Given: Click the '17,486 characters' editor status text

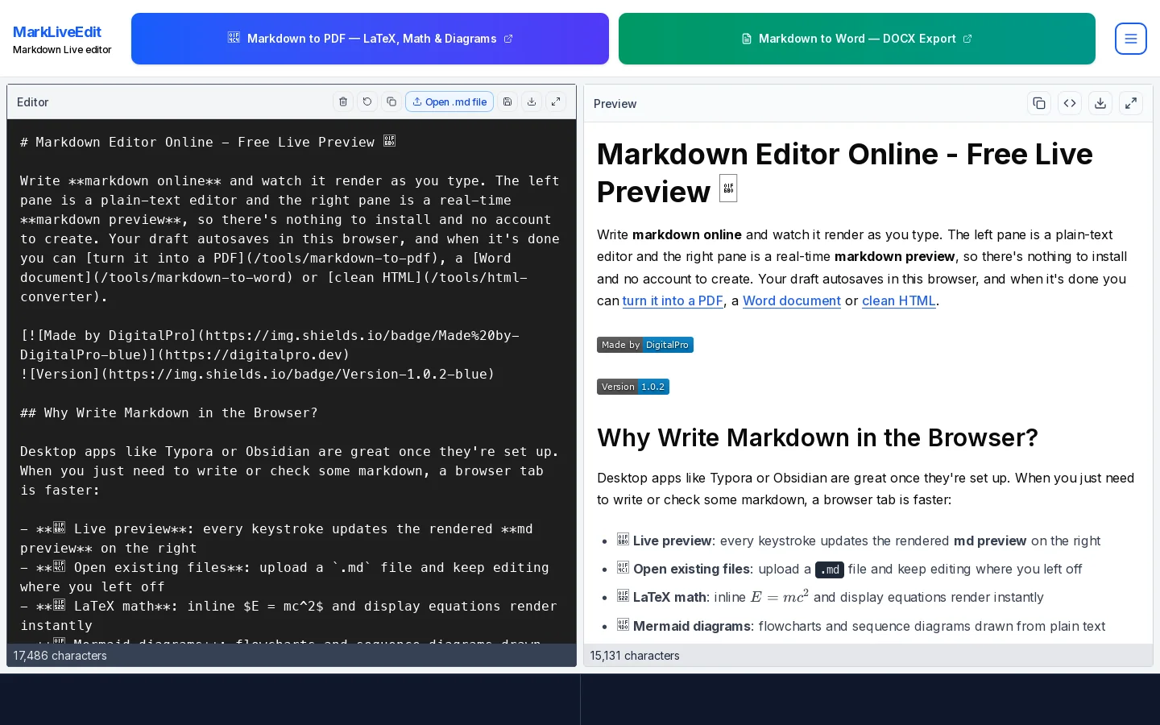Looking at the screenshot, I should [60, 656].
